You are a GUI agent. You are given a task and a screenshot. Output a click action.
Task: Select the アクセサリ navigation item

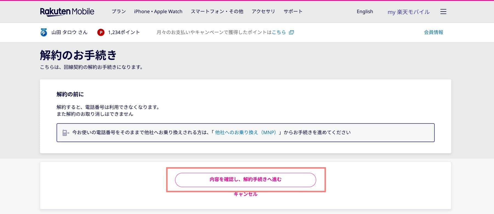click(263, 12)
